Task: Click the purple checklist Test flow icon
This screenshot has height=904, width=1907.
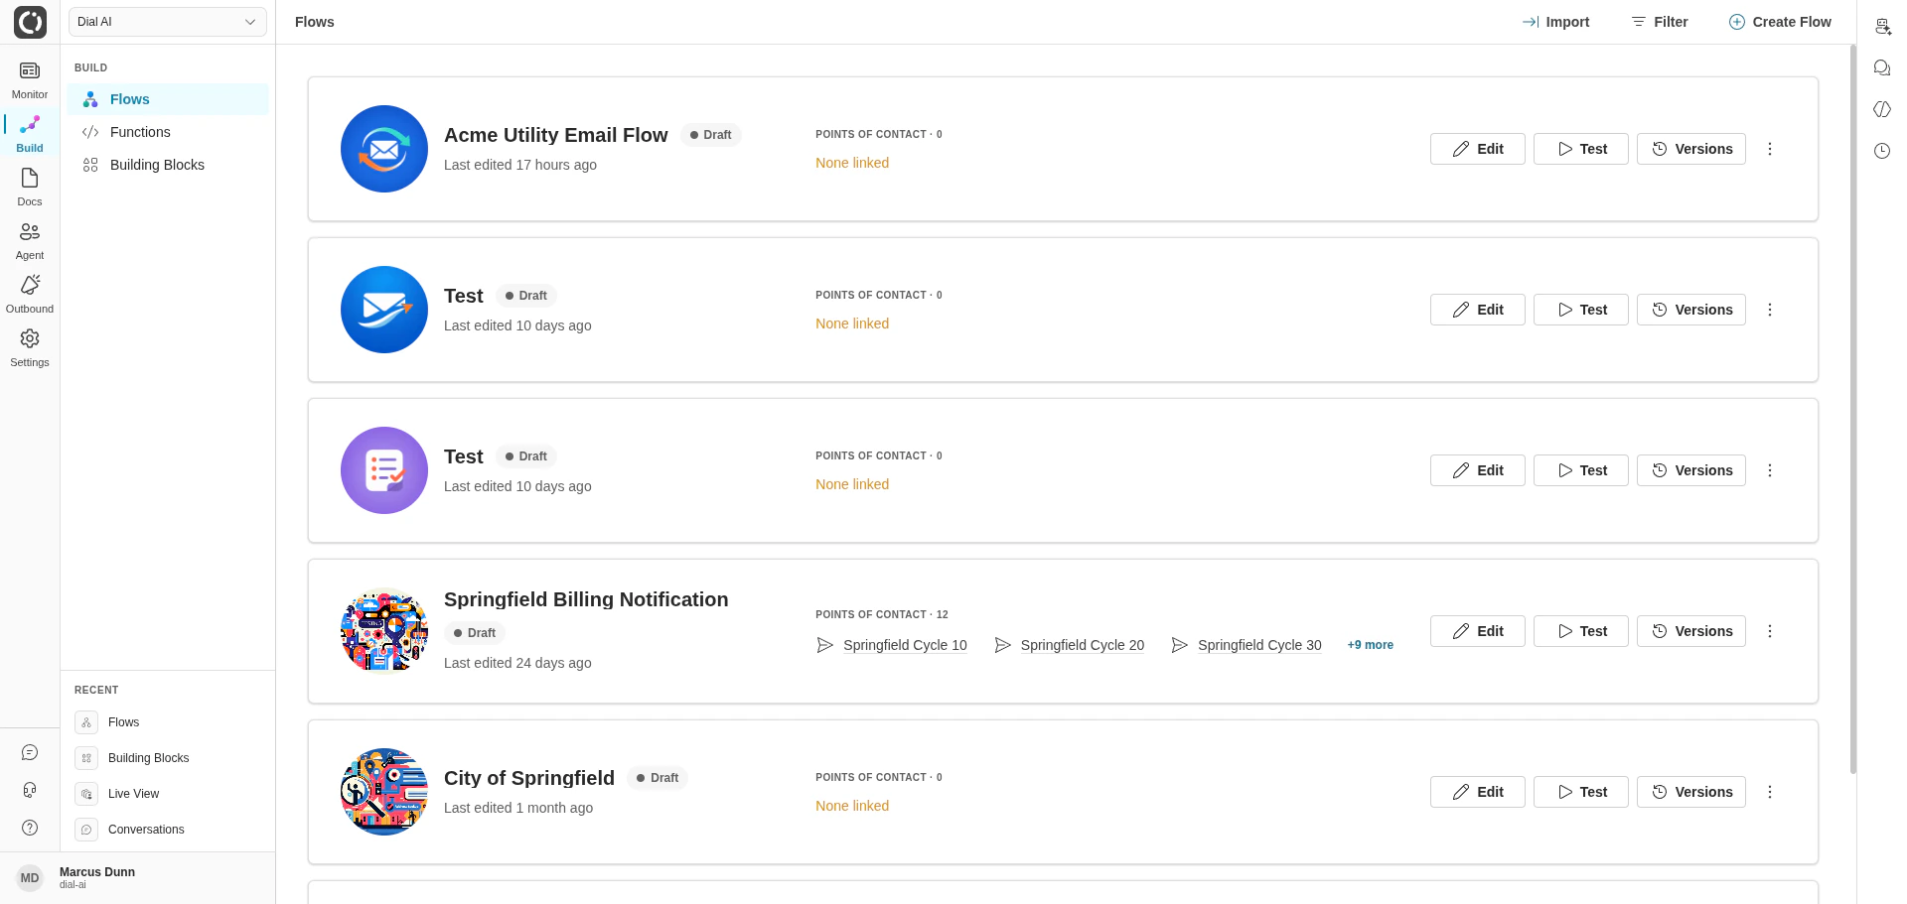Action: pyautogui.click(x=384, y=470)
